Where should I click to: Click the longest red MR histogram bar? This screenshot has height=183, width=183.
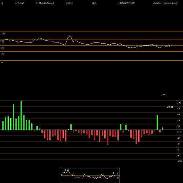point(108,137)
